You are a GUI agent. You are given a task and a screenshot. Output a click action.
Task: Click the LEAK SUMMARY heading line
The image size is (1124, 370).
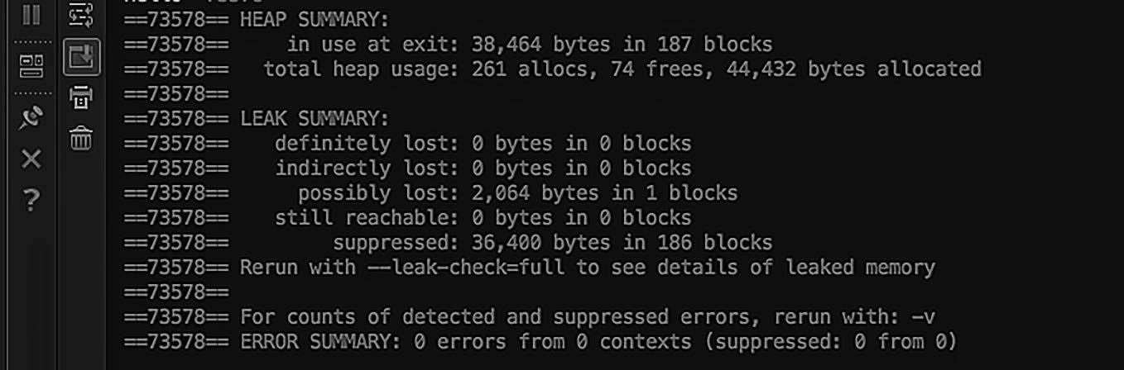tap(315, 118)
